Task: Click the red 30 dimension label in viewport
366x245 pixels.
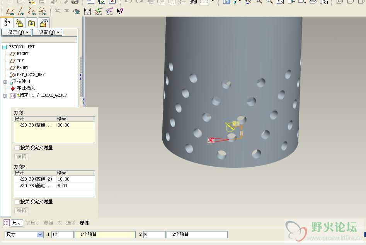Action: 211,140
